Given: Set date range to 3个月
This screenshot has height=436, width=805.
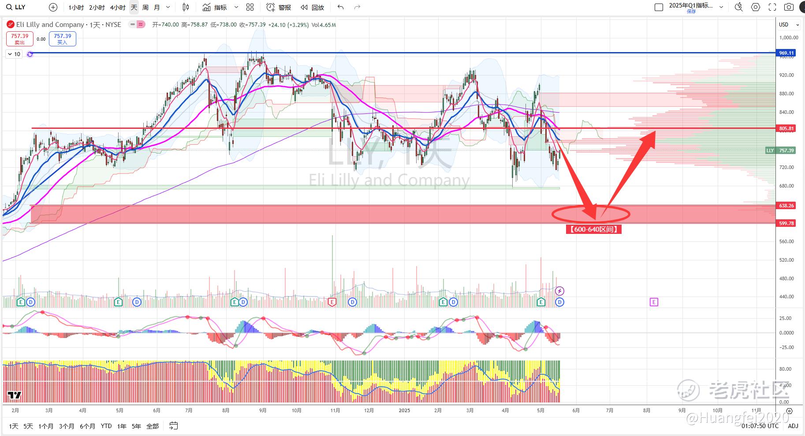Looking at the screenshot, I should pos(67,426).
